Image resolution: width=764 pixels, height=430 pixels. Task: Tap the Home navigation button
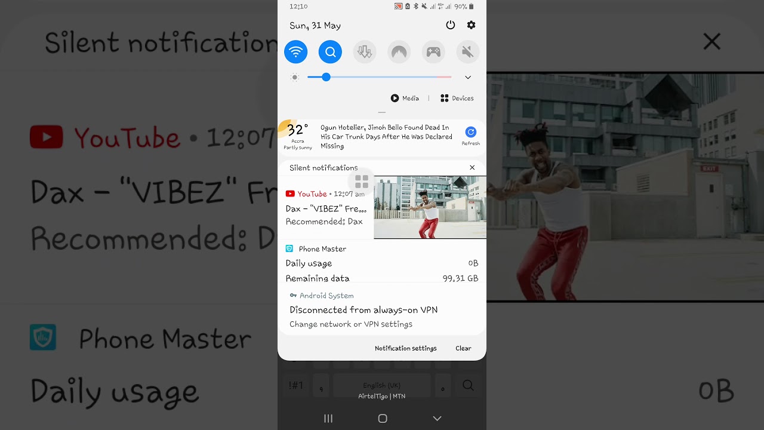pos(383,419)
